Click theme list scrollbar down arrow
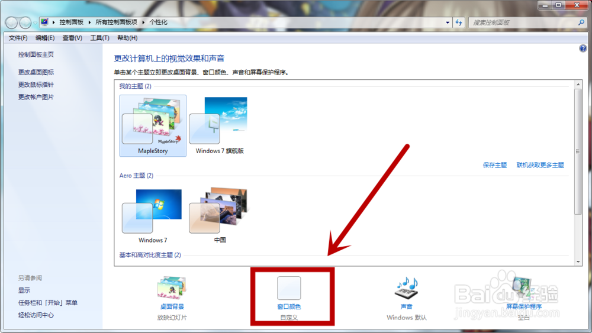This screenshot has width=592, height=333. [x=578, y=261]
